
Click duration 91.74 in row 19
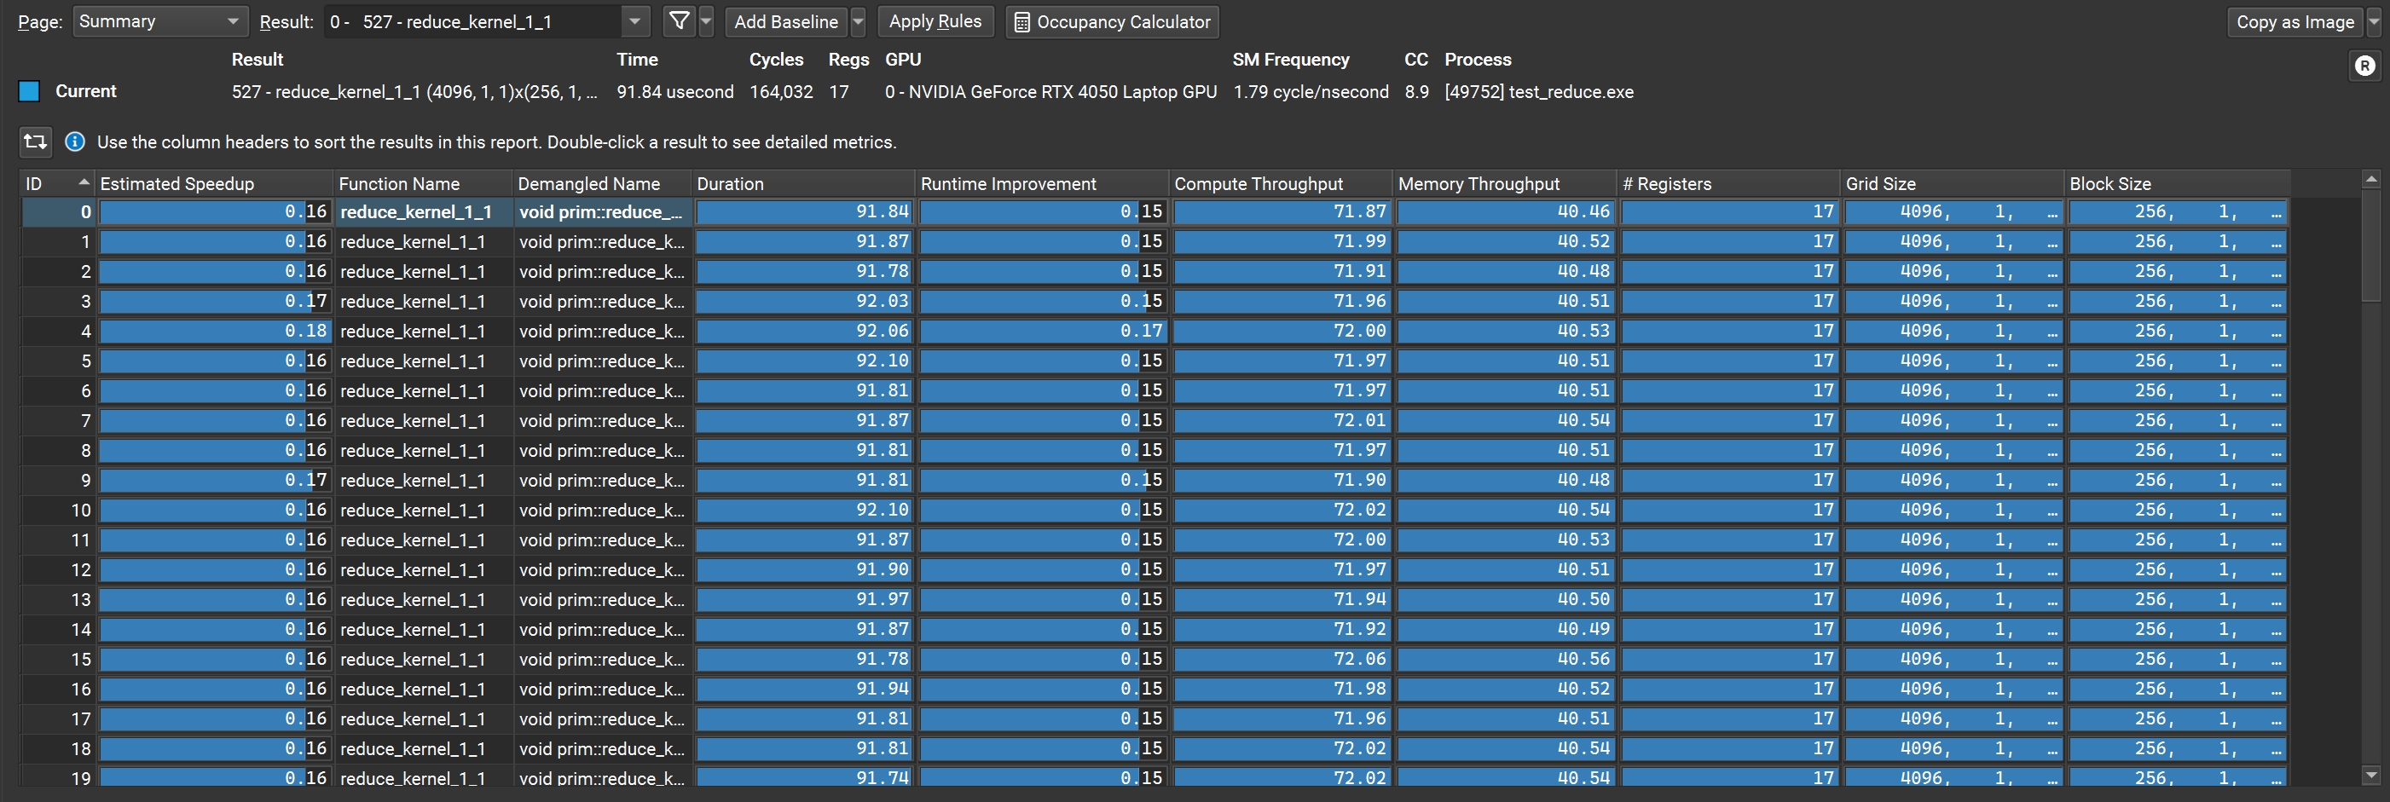coord(803,777)
